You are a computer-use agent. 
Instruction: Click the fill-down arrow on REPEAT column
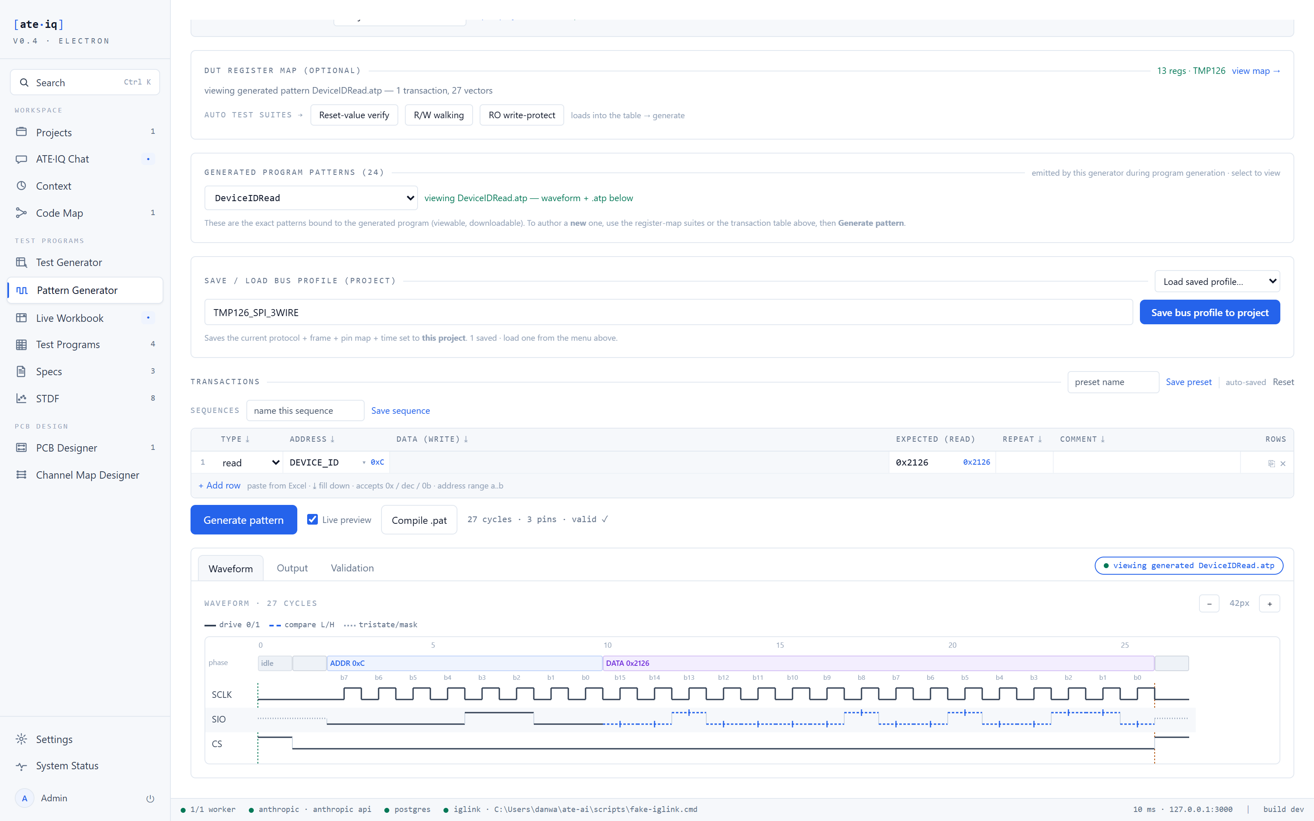1040,439
